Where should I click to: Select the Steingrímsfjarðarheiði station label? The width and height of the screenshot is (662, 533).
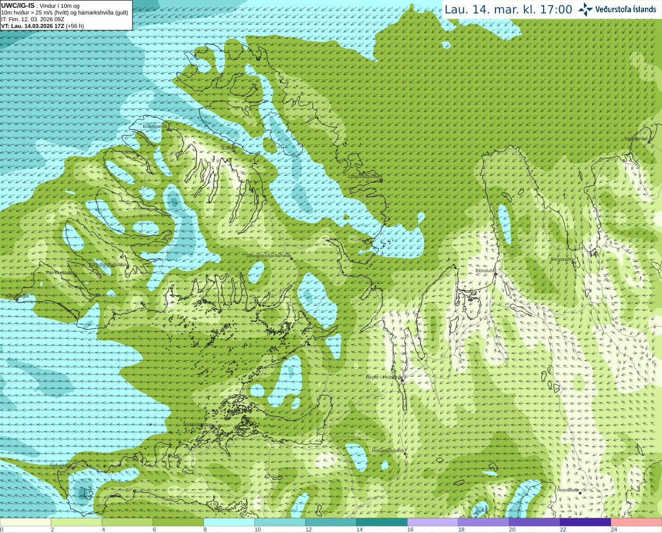click(x=268, y=256)
